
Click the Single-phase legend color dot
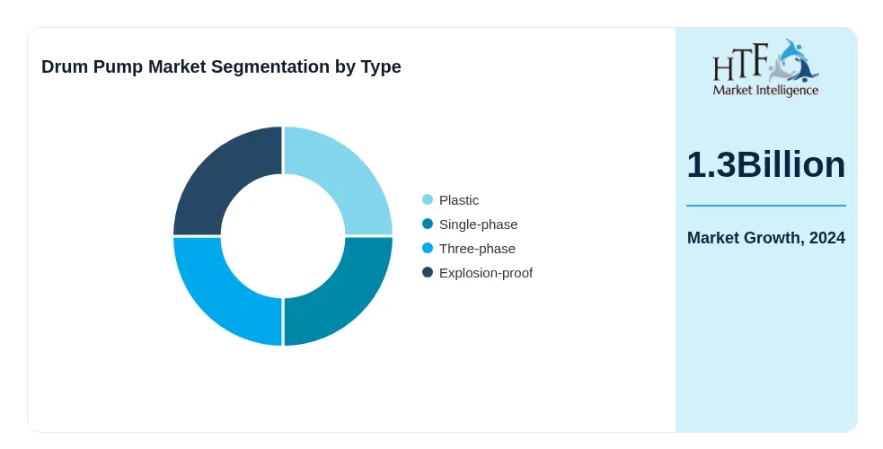pyautogui.click(x=428, y=224)
